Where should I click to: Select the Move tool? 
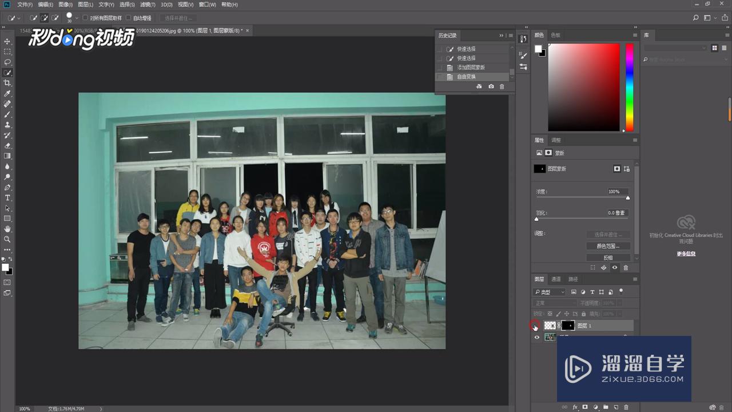pyautogui.click(x=7, y=42)
